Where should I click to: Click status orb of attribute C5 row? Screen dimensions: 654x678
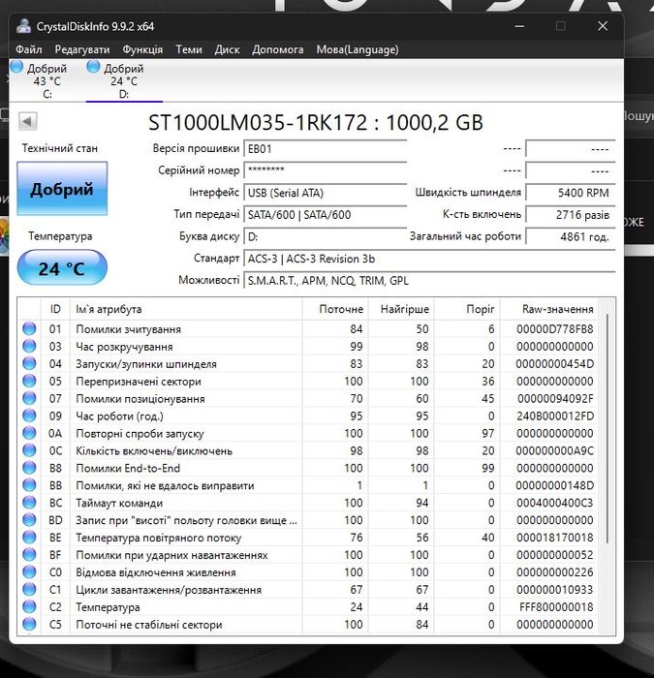(29, 624)
